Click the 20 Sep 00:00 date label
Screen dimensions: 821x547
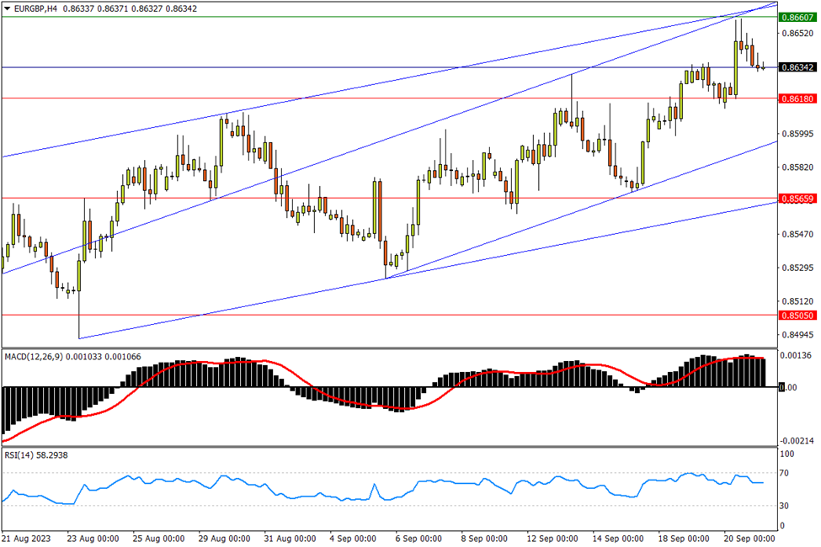click(749, 538)
